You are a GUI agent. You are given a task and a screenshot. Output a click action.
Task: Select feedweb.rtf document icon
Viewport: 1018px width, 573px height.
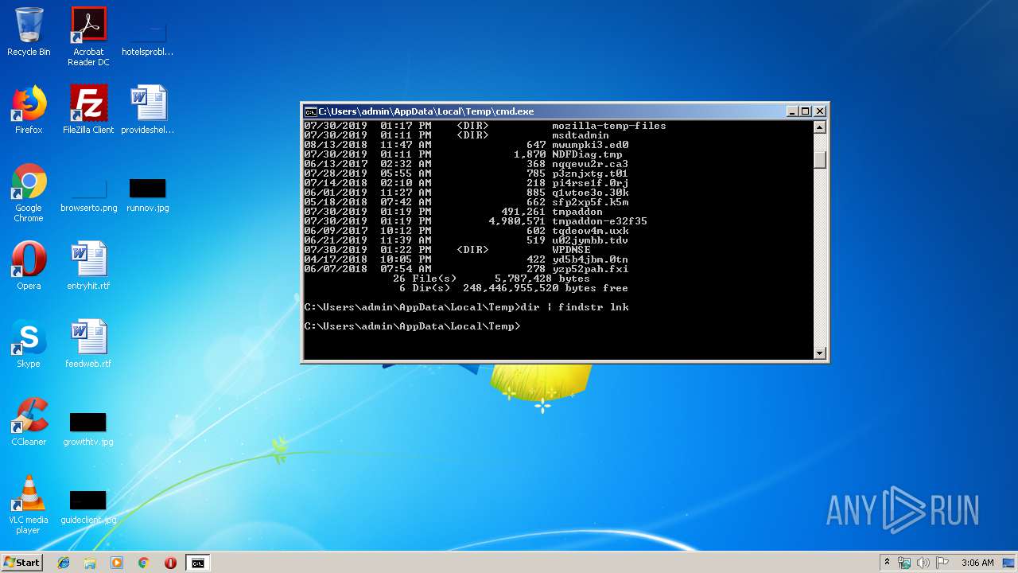(88, 344)
